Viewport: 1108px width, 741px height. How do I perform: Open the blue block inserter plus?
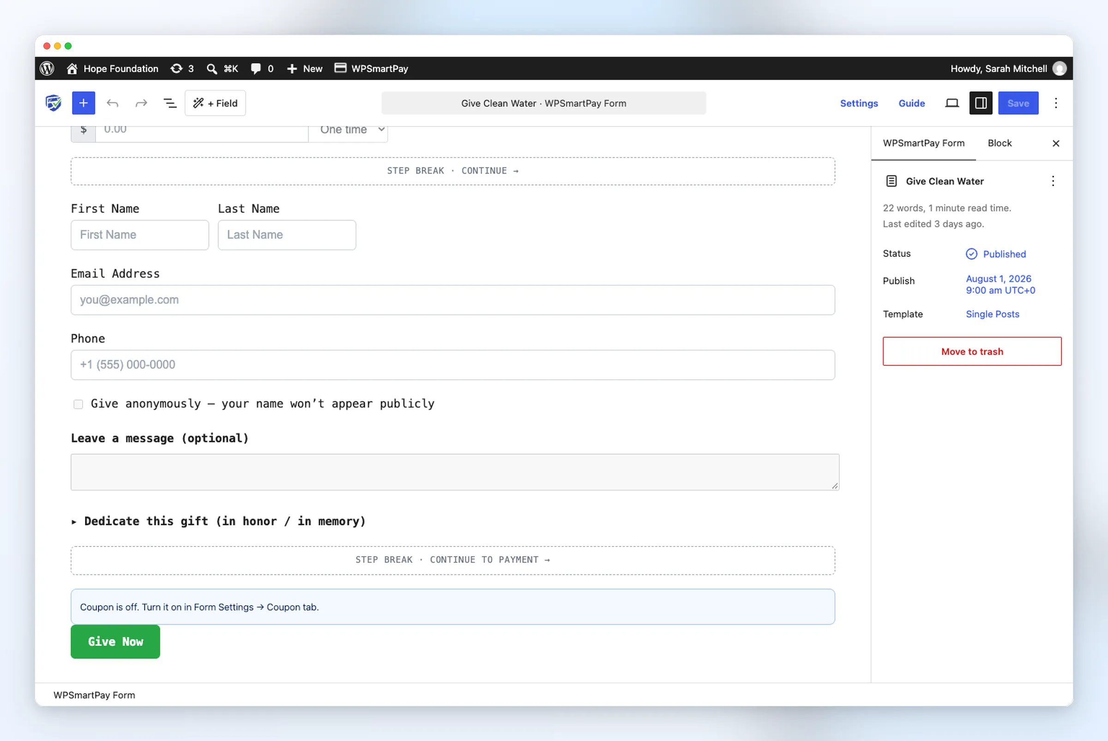(84, 103)
